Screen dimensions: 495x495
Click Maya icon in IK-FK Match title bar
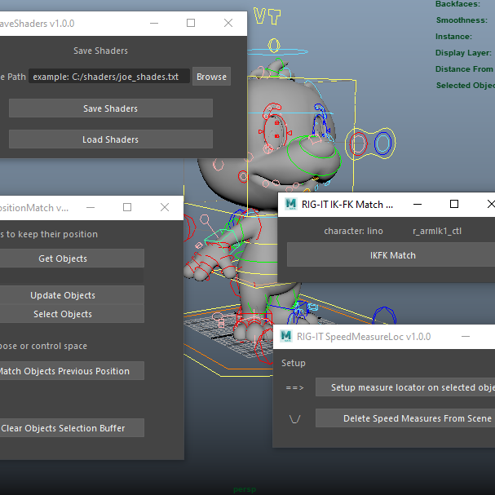click(x=289, y=204)
